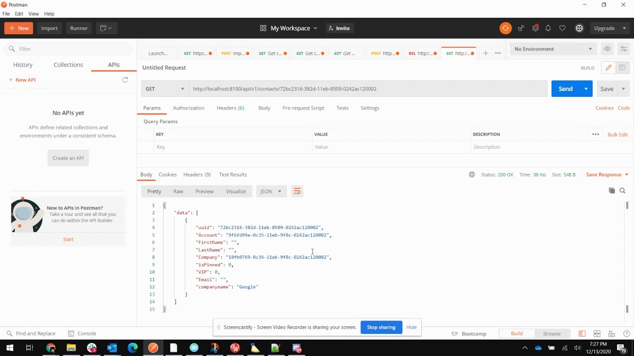Image resolution: width=634 pixels, height=356 pixels.
Task: Switch to the Collections sidebar tab
Action: point(68,65)
